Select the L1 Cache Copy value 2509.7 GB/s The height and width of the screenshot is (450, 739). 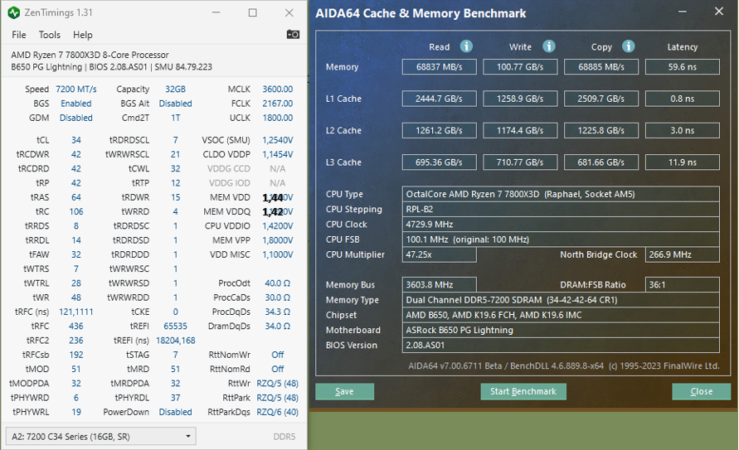tap(601, 99)
